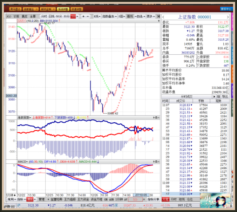Select the 主力追踪 indicator tab
This screenshot has height=212, width=237.
(x=69, y=199)
